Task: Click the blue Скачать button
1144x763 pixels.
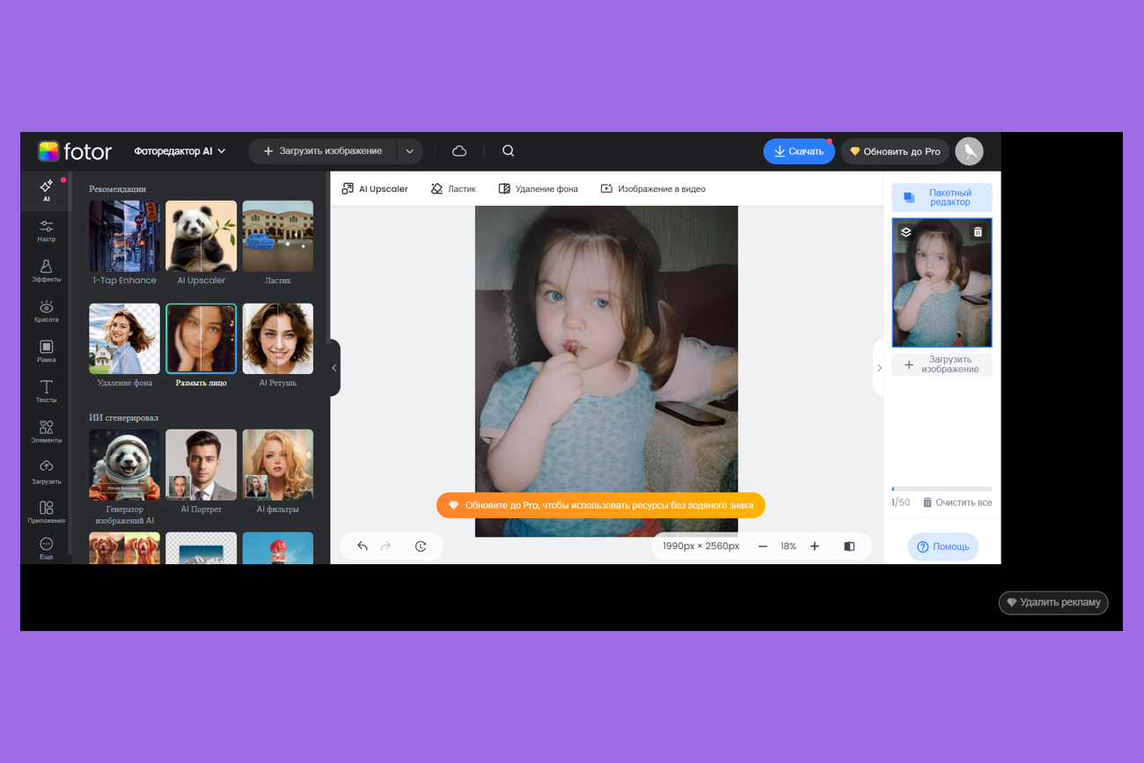Action: 798,151
